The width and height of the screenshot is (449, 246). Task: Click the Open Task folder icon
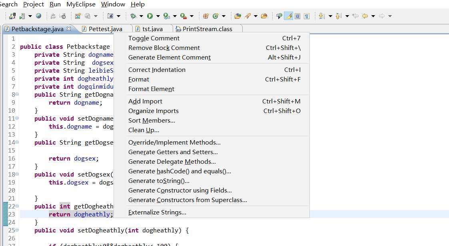[x=264, y=16]
